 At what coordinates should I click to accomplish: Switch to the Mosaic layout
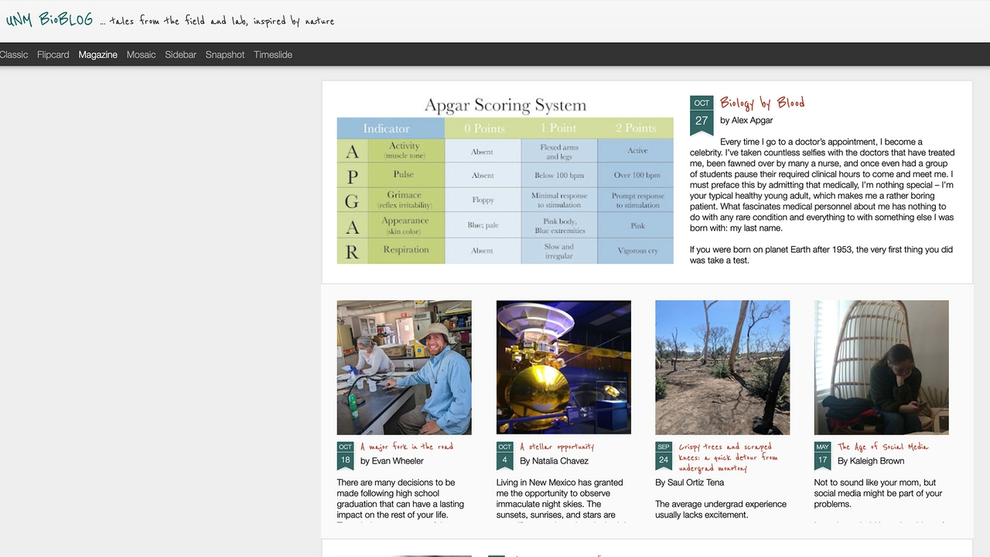point(141,54)
